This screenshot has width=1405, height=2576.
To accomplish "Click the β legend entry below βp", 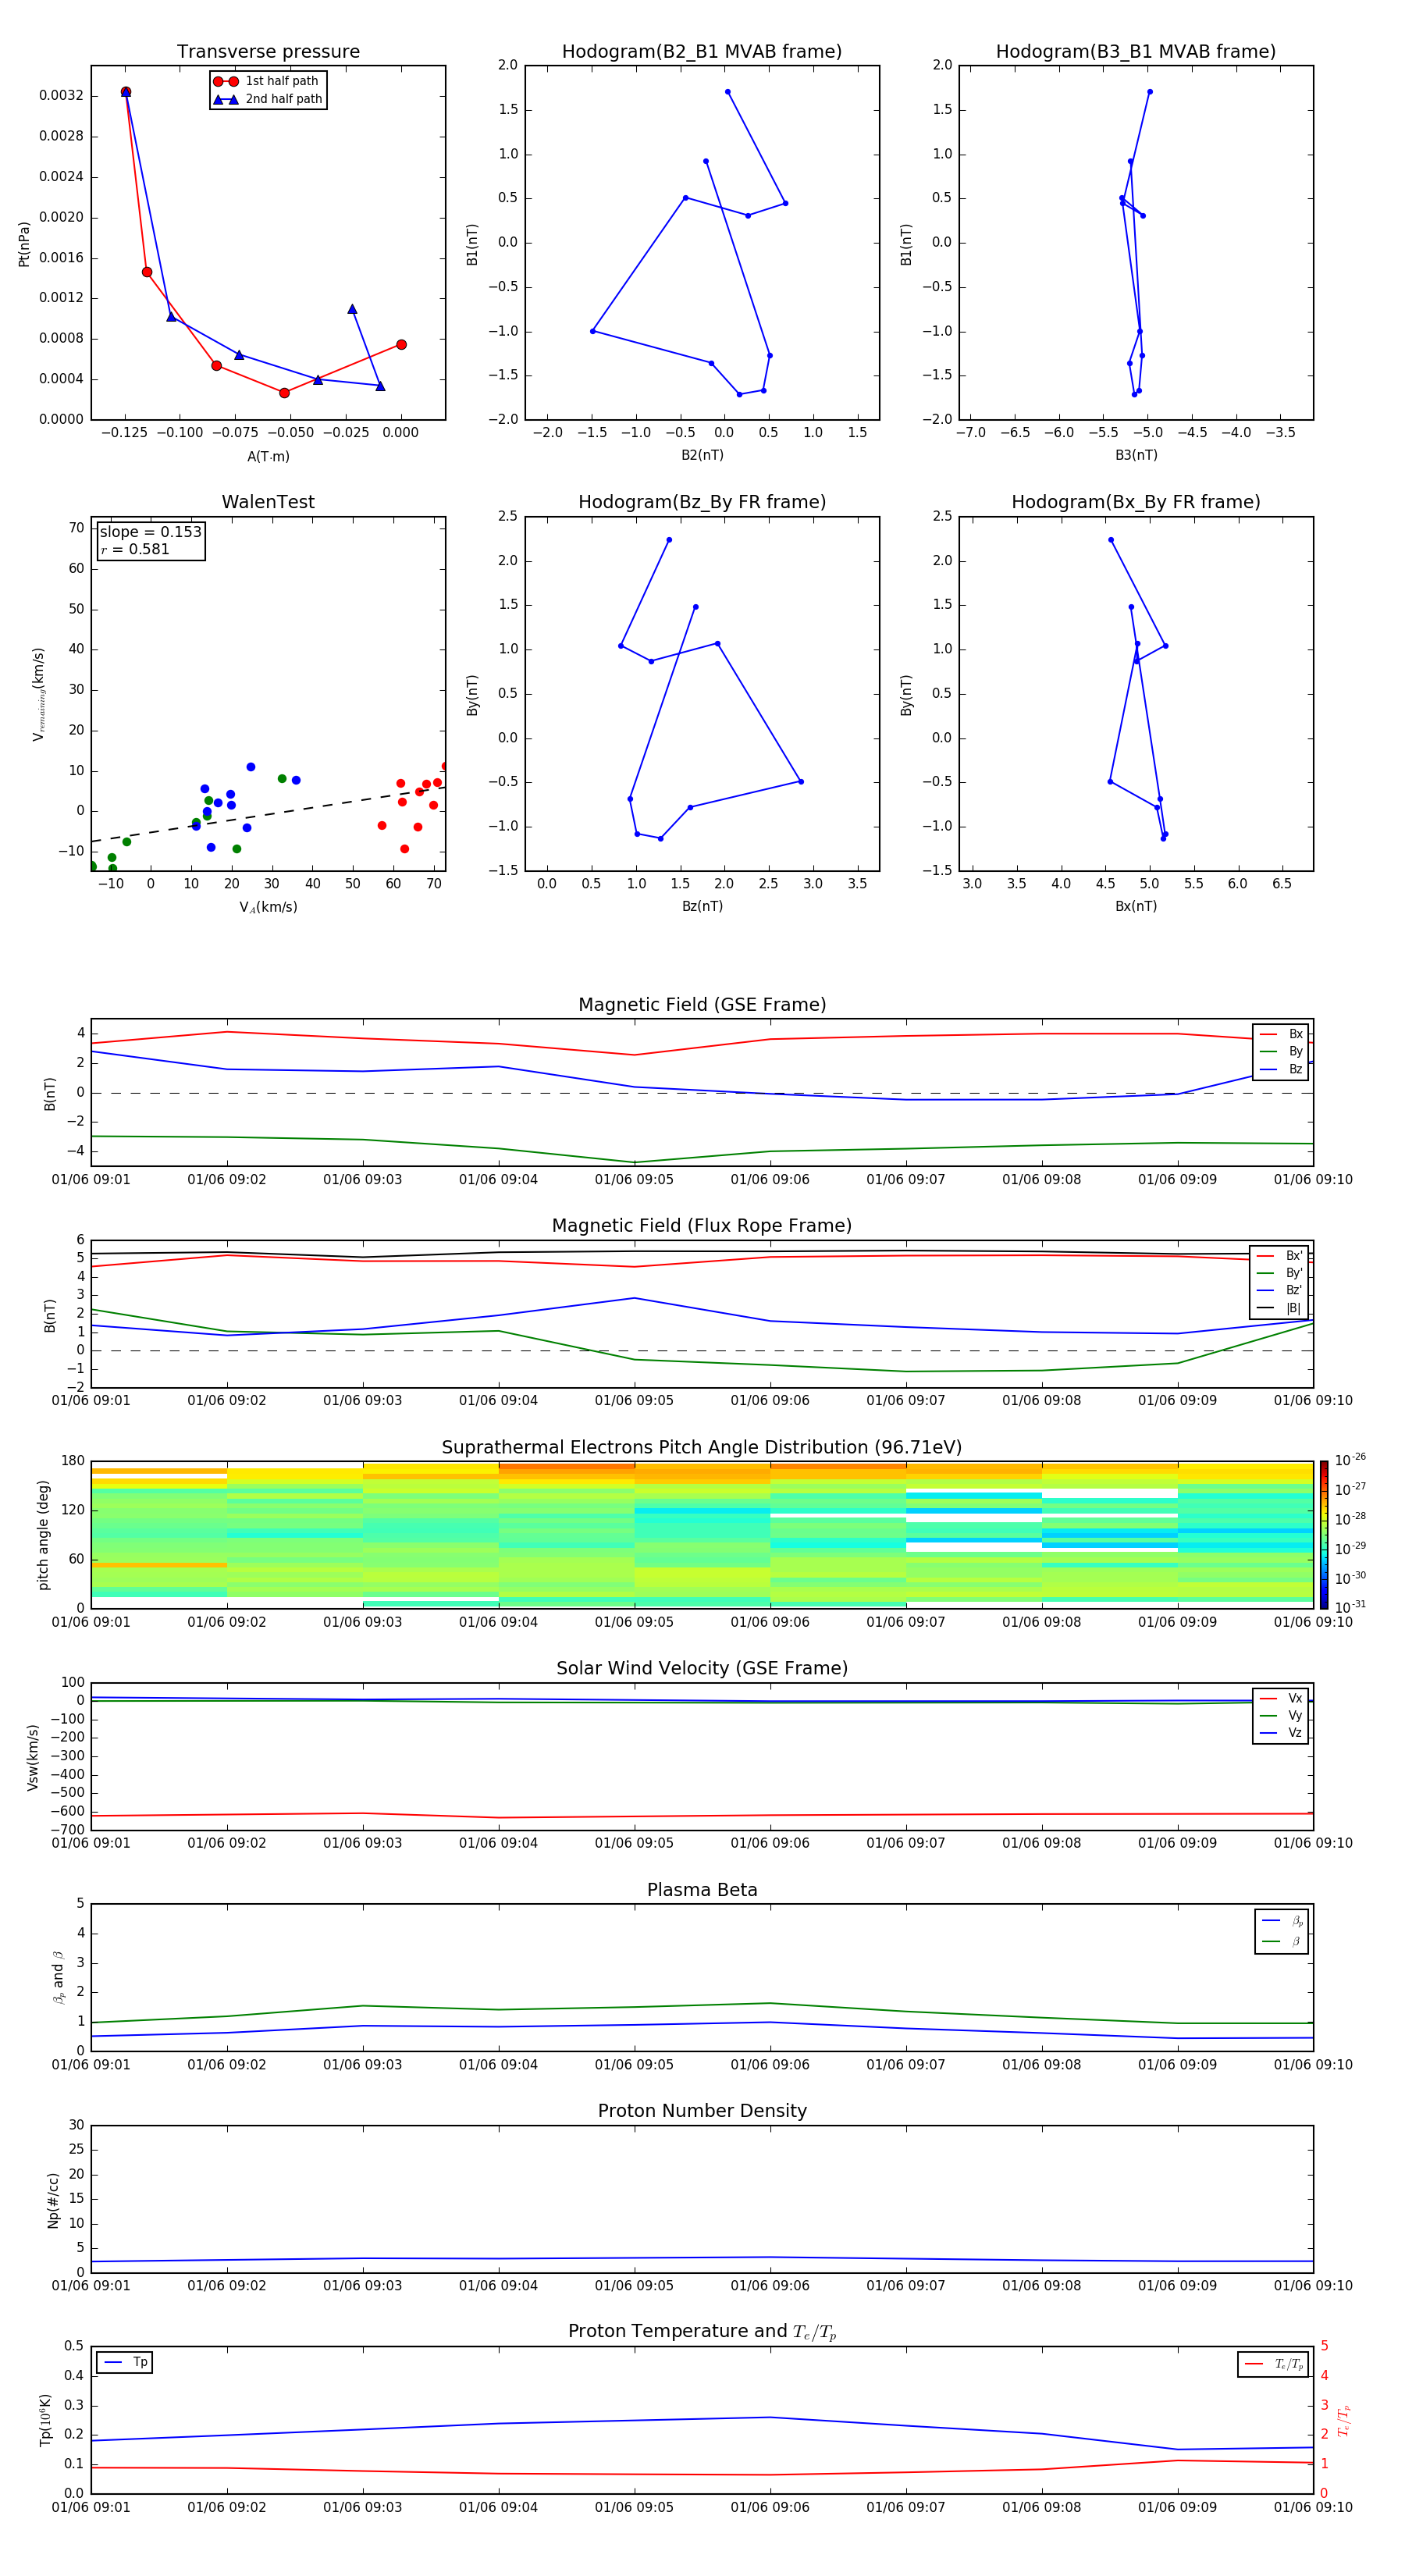I will point(1282,1941).
